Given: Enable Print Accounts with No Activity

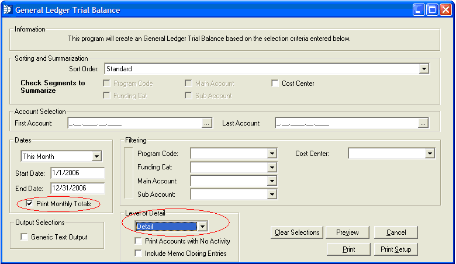Looking at the screenshot, I should point(139,241).
